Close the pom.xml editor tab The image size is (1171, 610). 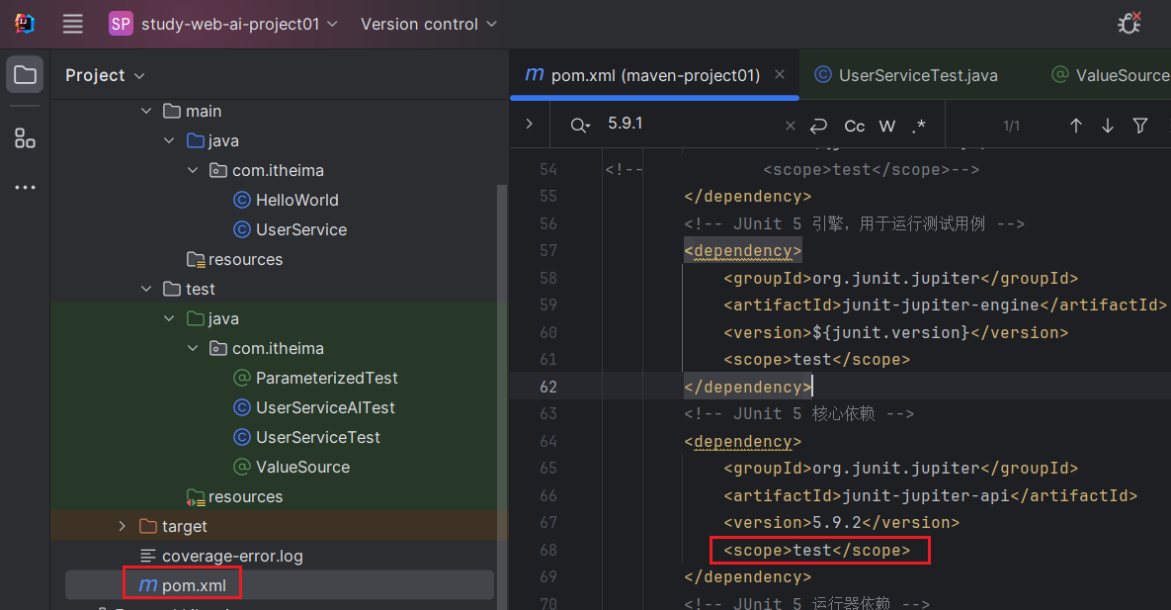[x=780, y=74]
